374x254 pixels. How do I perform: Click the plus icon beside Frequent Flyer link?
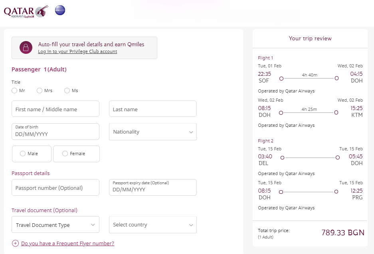click(x=15, y=243)
